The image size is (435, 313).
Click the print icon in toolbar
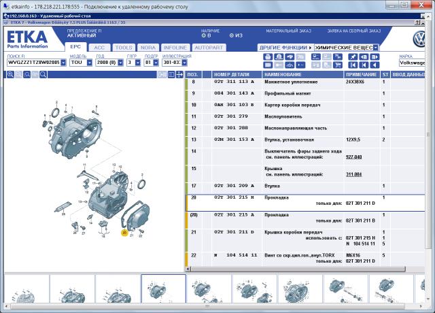point(268,56)
